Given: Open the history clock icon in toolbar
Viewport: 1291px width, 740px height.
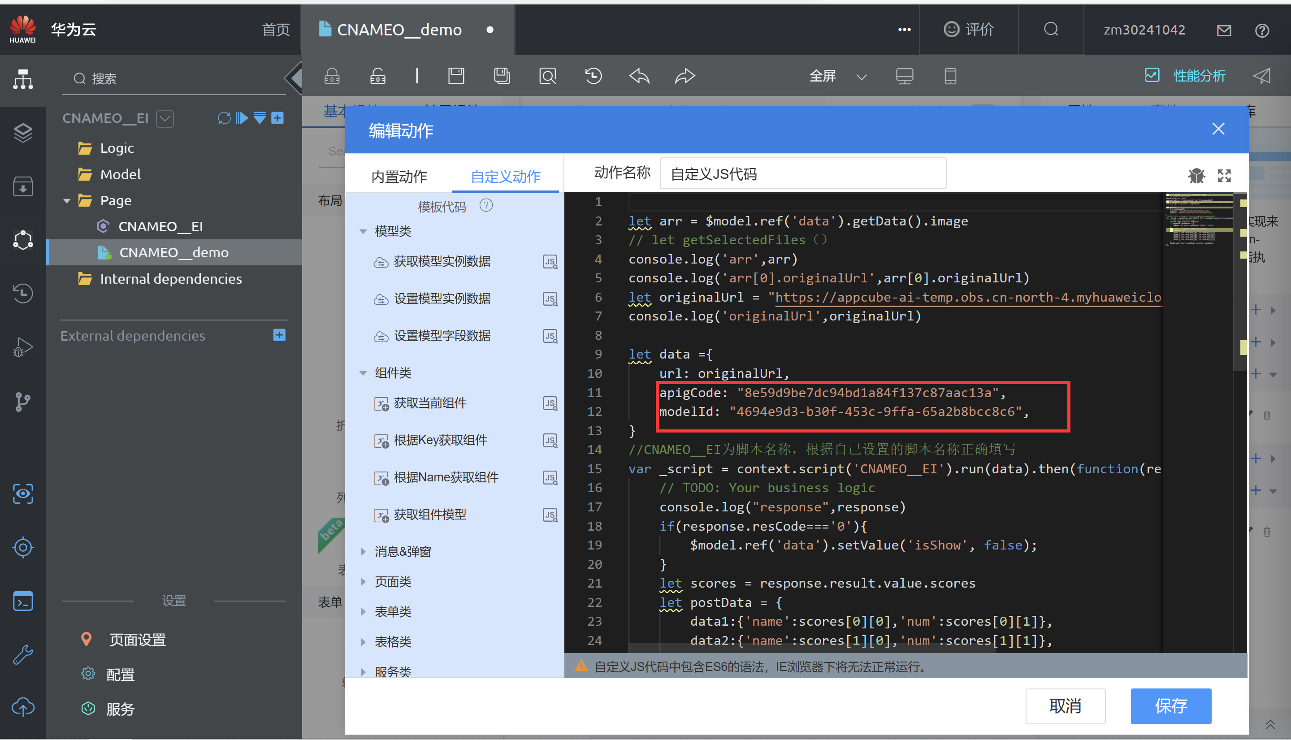Looking at the screenshot, I should 593,76.
